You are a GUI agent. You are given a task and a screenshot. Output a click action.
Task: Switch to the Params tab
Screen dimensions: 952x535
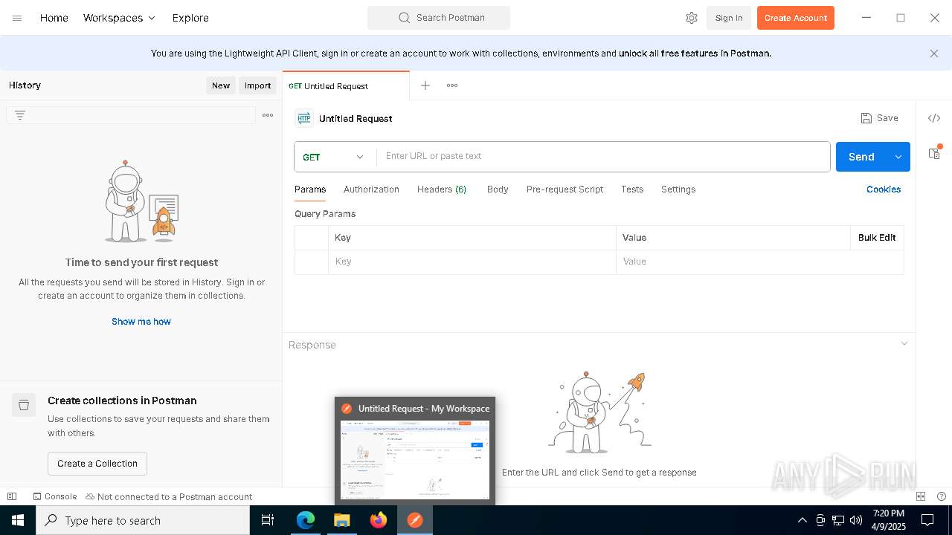point(310,189)
